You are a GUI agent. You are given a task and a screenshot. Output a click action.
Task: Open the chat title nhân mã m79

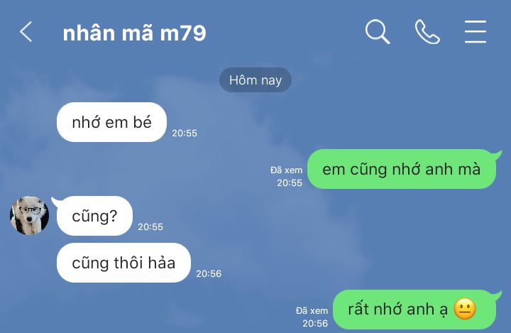click(134, 33)
